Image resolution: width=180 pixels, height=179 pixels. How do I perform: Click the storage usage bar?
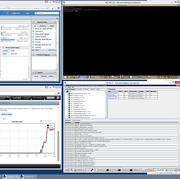[14, 40]
